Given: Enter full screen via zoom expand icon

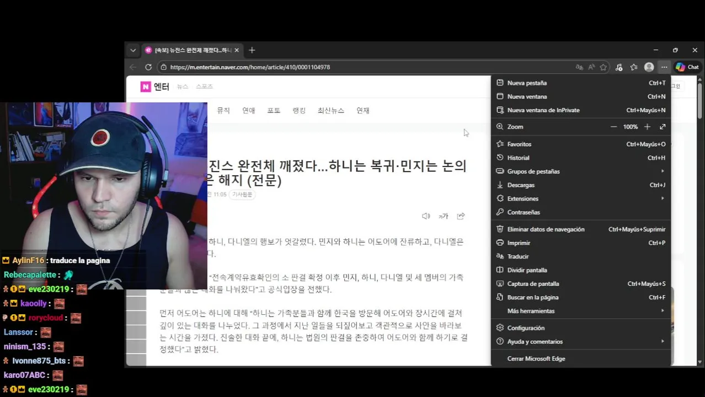Looking at the screenshot, I should pyautogui.click(x=663, y=126).
